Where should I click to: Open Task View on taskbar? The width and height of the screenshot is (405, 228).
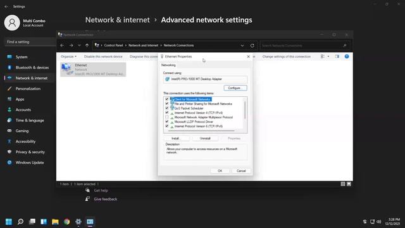pos(32,222)
